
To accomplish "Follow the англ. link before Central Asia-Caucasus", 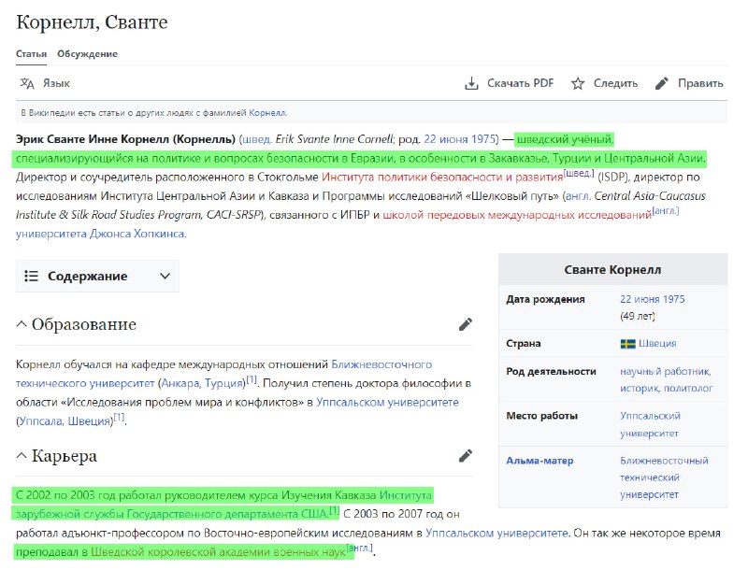I will coord(578,196).
